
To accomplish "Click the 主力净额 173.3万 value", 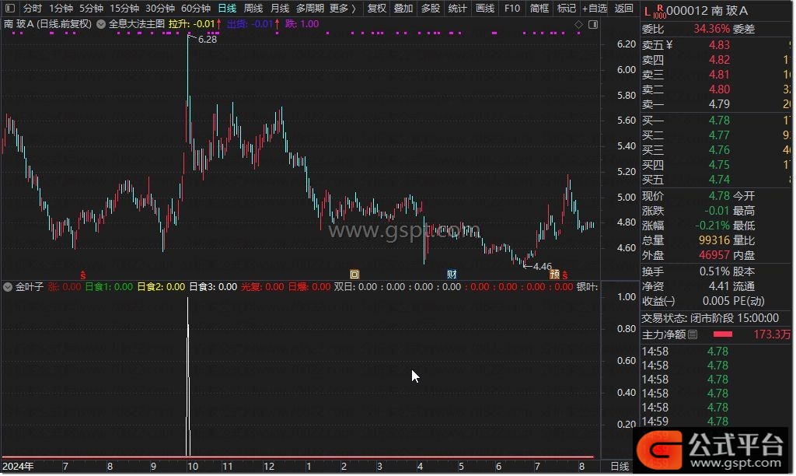I will [x=772, y=334].
